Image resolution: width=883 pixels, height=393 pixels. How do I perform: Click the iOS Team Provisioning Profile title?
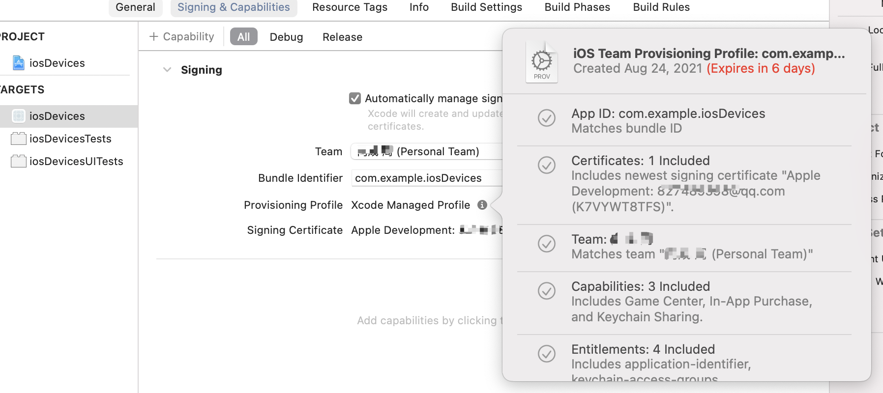(x=709, y=53)
